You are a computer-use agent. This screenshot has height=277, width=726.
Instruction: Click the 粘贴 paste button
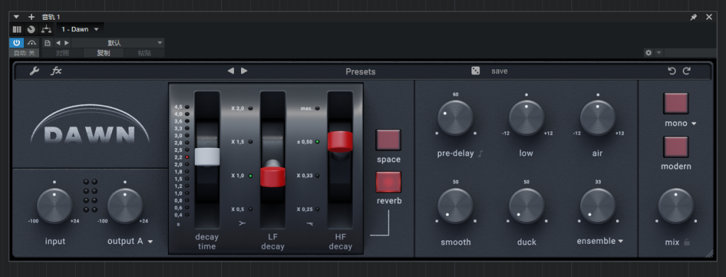(144, 52)
